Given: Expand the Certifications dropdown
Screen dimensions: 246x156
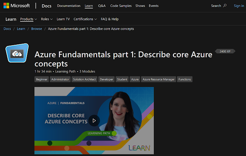Looking at the screenshot, I should point(85,19).
